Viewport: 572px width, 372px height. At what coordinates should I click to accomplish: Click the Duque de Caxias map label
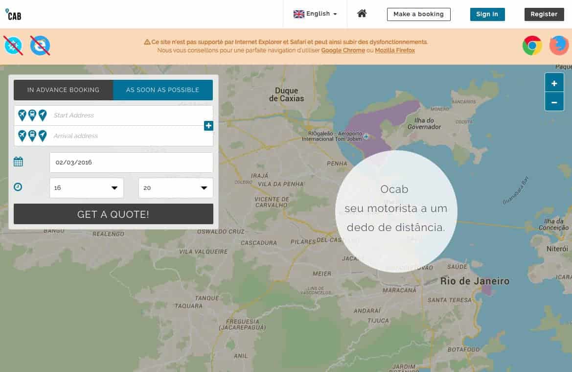[x=286, y=94]
